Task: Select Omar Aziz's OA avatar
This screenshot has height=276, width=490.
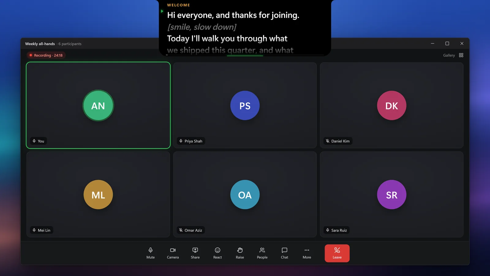Action: click(245, 195)
